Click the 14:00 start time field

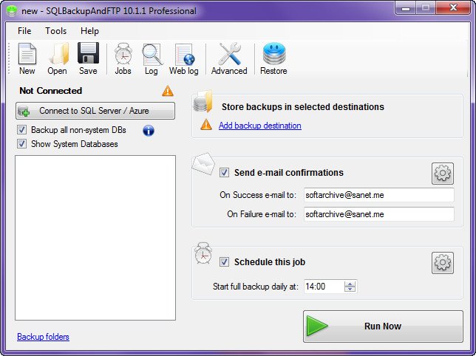pyautogui.click(x=324, y=287)
